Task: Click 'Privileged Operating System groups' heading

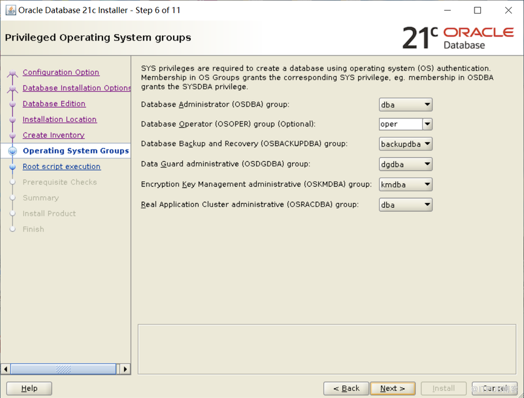Action: click(98, 38)
